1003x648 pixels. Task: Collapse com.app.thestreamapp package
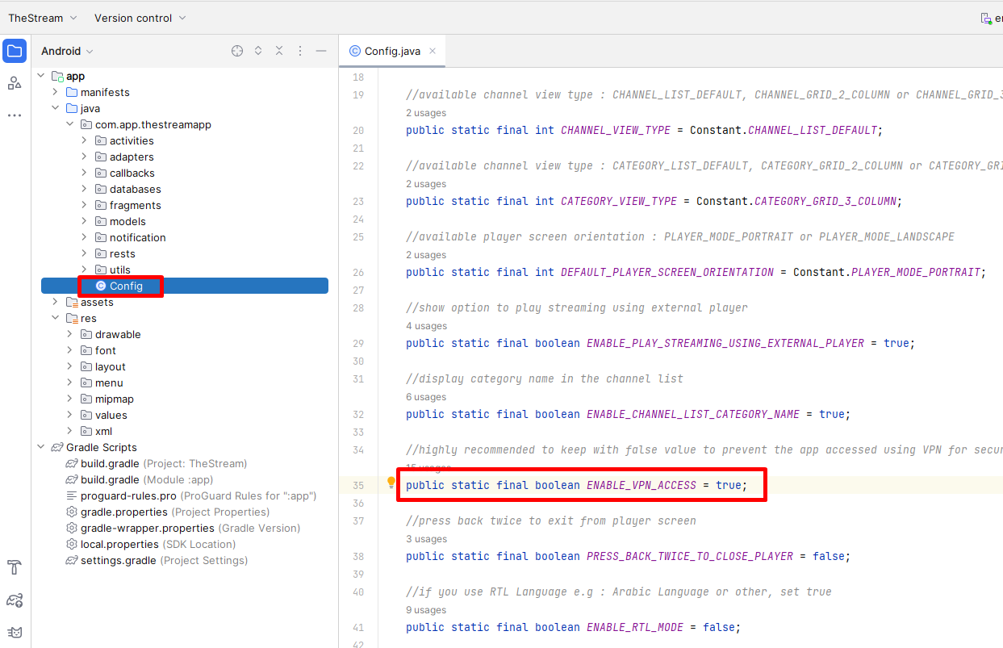point(69,124)
